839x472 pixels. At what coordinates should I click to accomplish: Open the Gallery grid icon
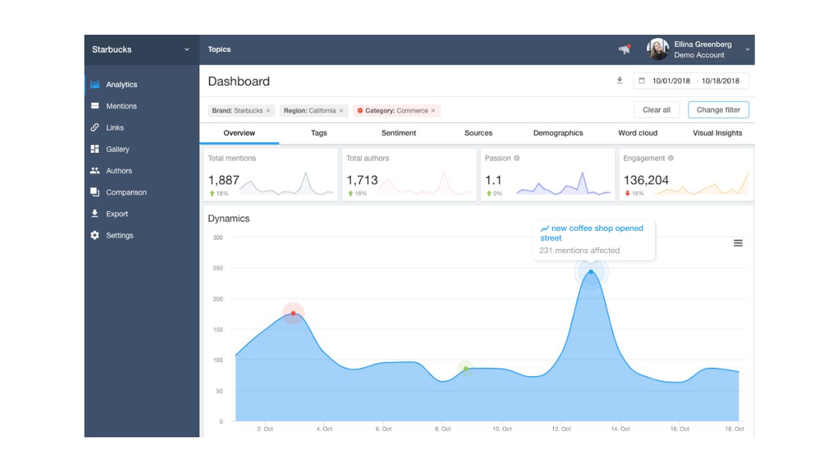95,149
